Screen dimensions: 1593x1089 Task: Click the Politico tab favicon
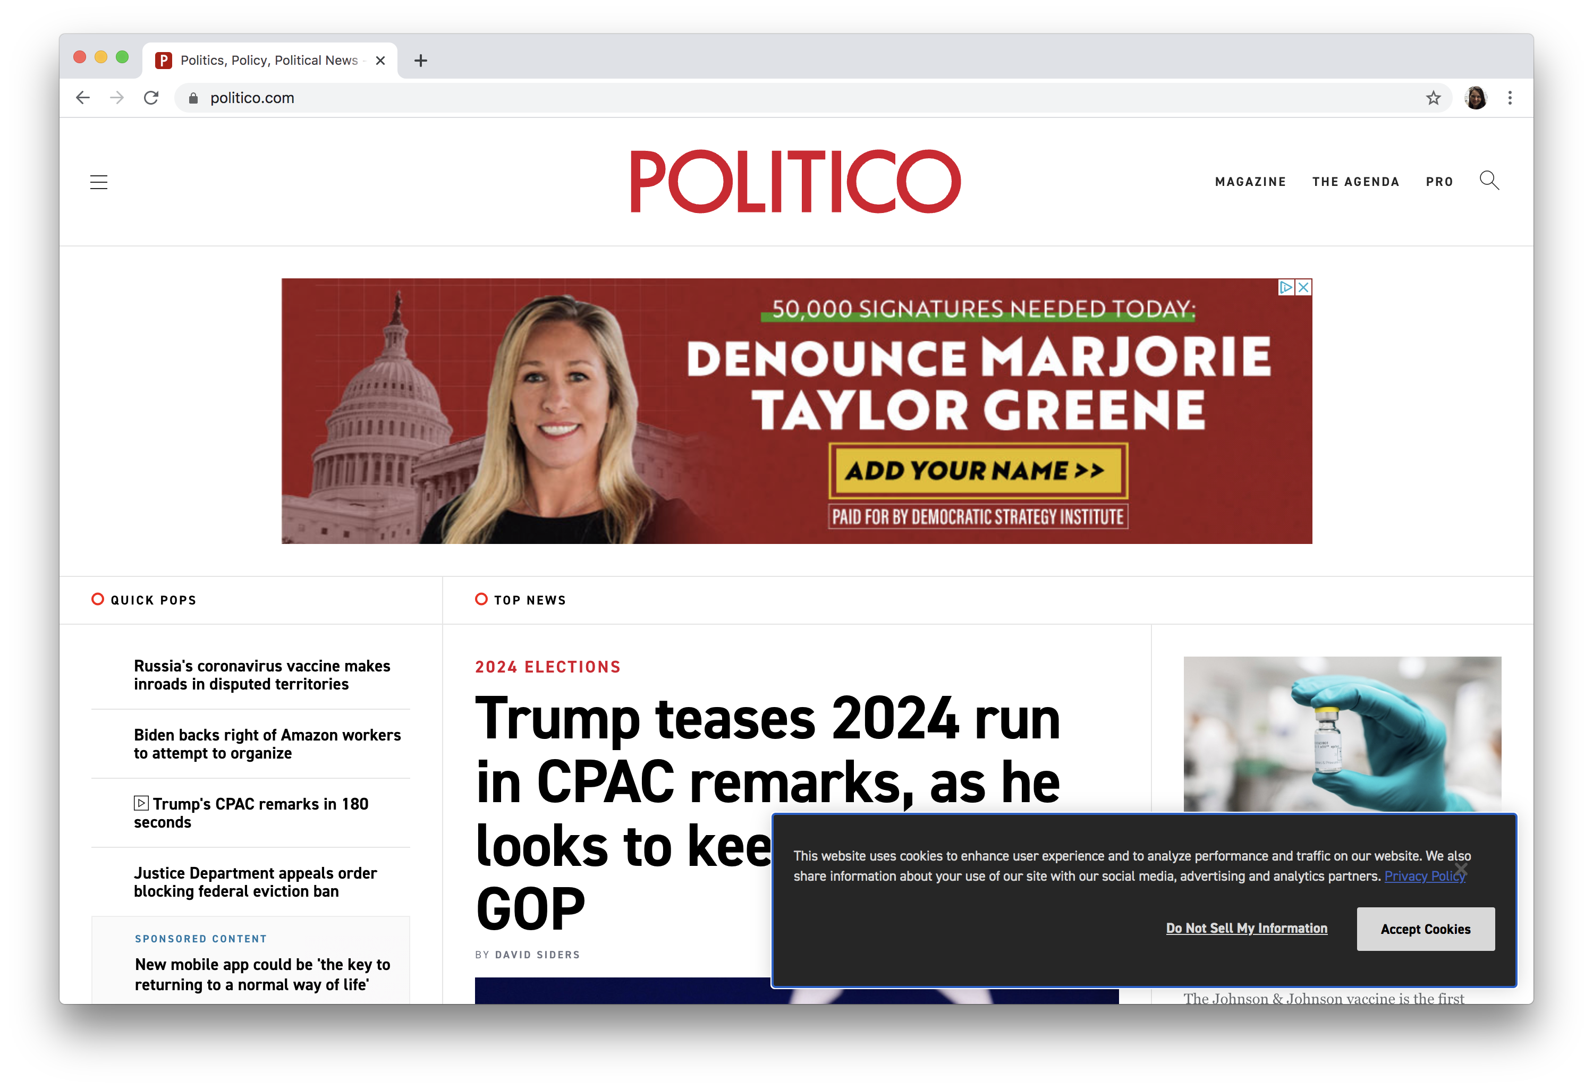click(164, 61)
